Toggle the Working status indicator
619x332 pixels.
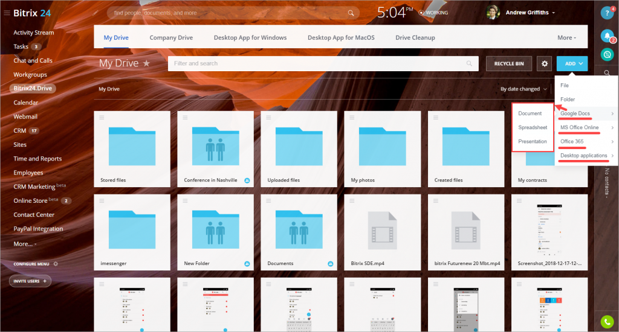click(433, 13)
